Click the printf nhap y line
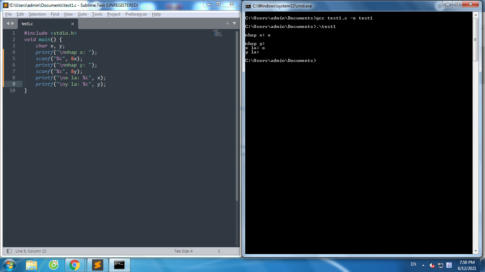 [66, 65]
